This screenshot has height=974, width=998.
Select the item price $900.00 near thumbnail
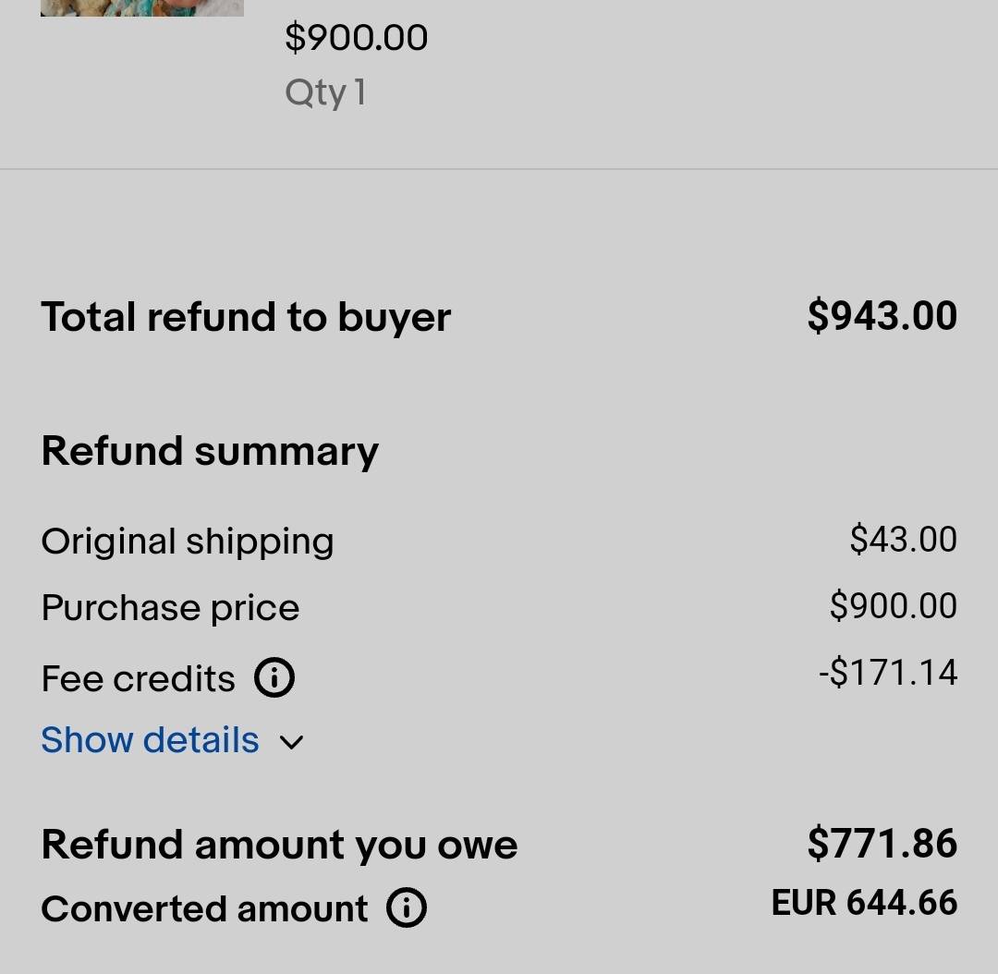(357, 38)
